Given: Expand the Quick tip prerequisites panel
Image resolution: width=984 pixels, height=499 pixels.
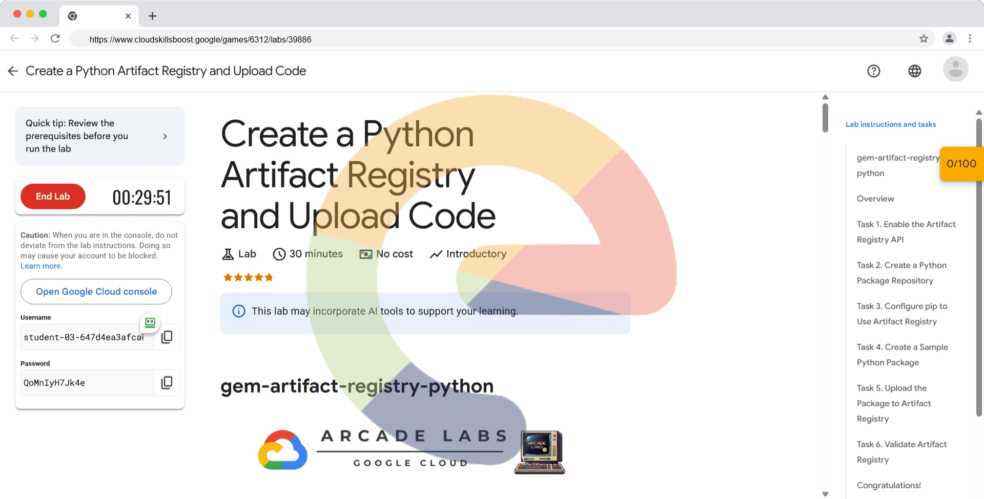Looking at the screenshot, I should tap(165, 136).
